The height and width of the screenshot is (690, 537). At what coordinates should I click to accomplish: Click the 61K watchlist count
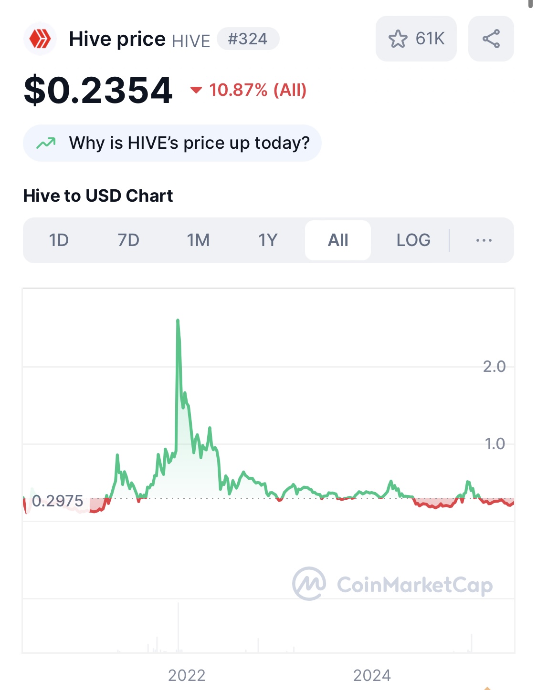click(x=430, y=39)
